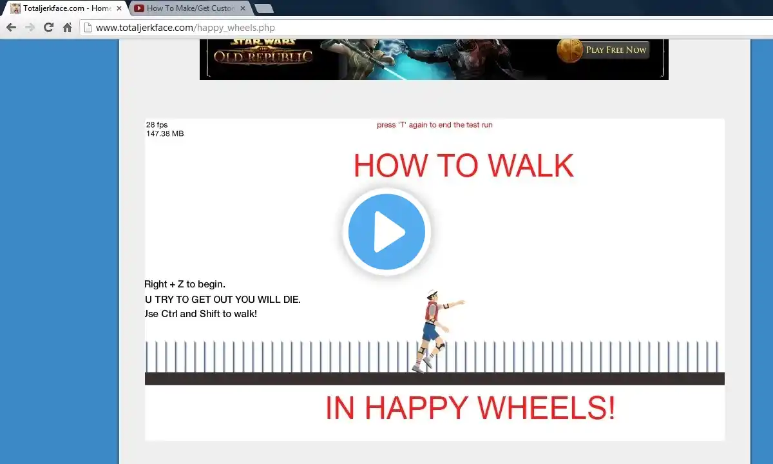The width and height of the screenshot is (773, 464).
Task: Click the YouTube favicon on second tab
Action: 138,8
